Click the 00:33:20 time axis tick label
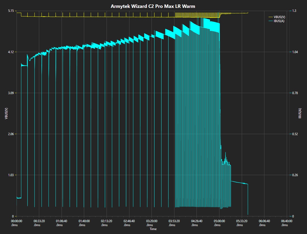Screen dimensions: 307x234 pos(39,223)
